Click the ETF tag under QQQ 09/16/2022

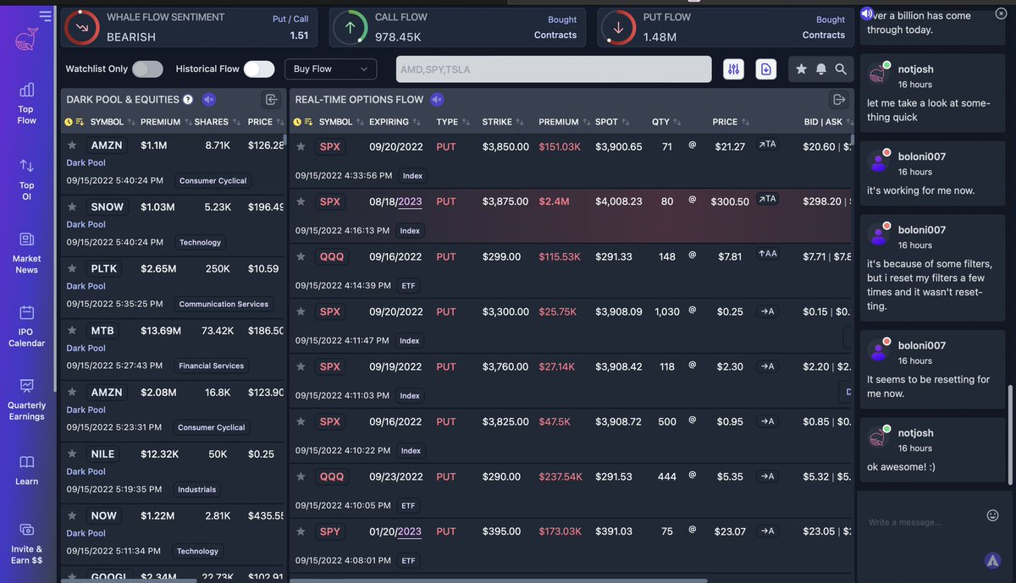pos(408,286)
